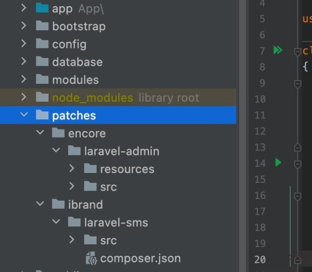Click the double run arrow on line 7

point(278,51)
